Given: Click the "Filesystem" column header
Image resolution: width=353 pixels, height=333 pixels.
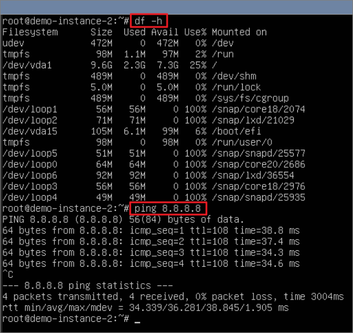Looking at the screenshot, I should click(30, 32).
